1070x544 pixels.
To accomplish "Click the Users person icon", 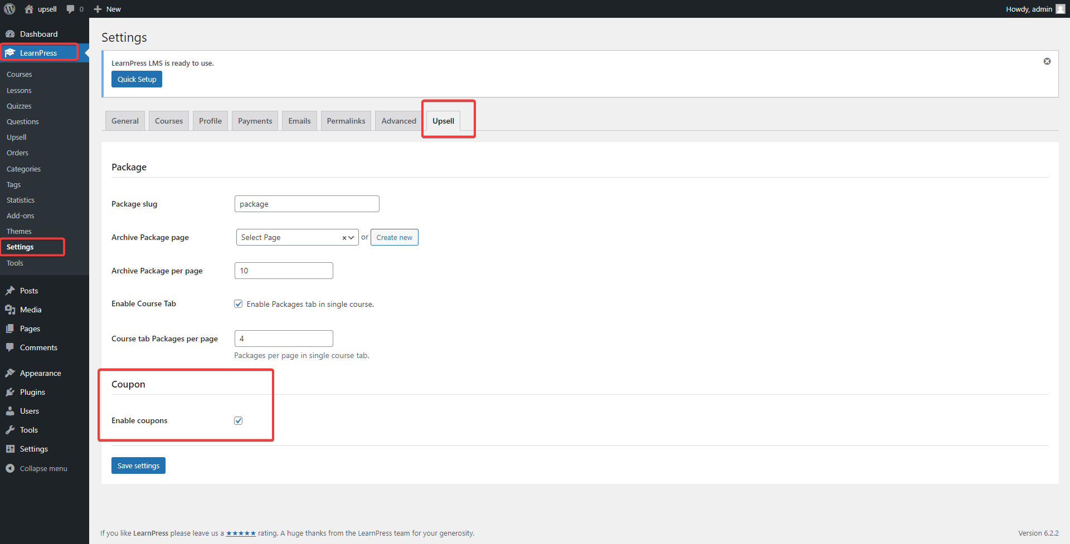I will (10, 411).
